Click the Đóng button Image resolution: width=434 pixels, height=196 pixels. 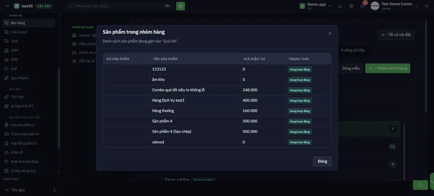point(322,161)
